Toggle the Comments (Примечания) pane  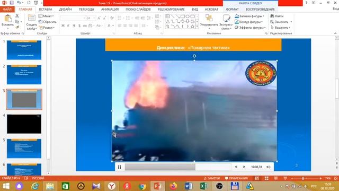[x=236, y=178]
